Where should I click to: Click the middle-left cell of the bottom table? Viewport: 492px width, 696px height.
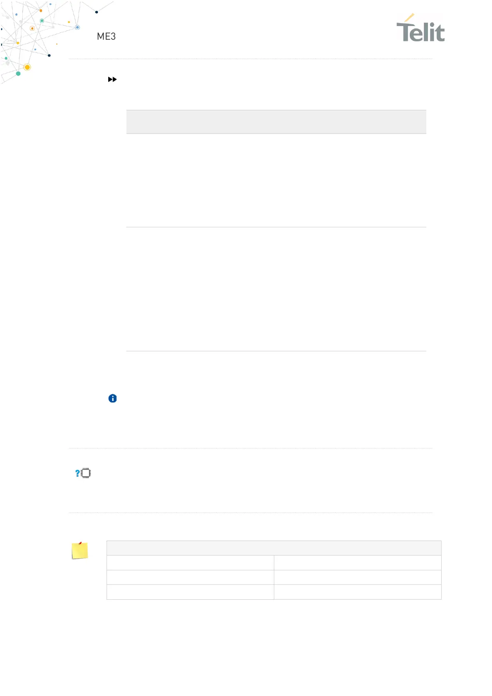pyautogui.click(x=190, y=577)
